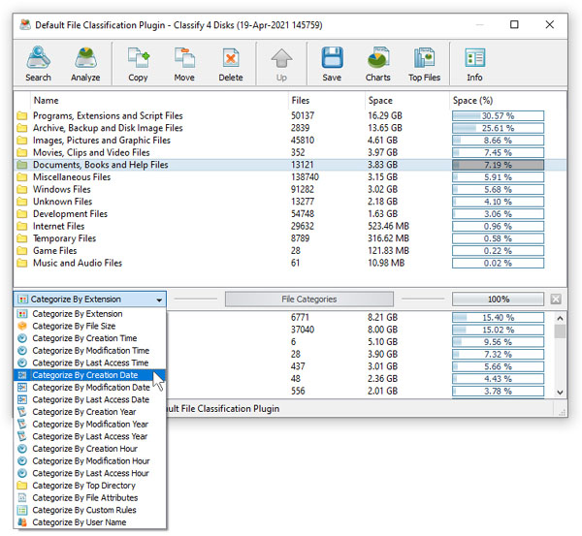This screenshot has height=536, width=582.
Task: Choose Categorize By Creation Date
Action: (x=90, y=375)
